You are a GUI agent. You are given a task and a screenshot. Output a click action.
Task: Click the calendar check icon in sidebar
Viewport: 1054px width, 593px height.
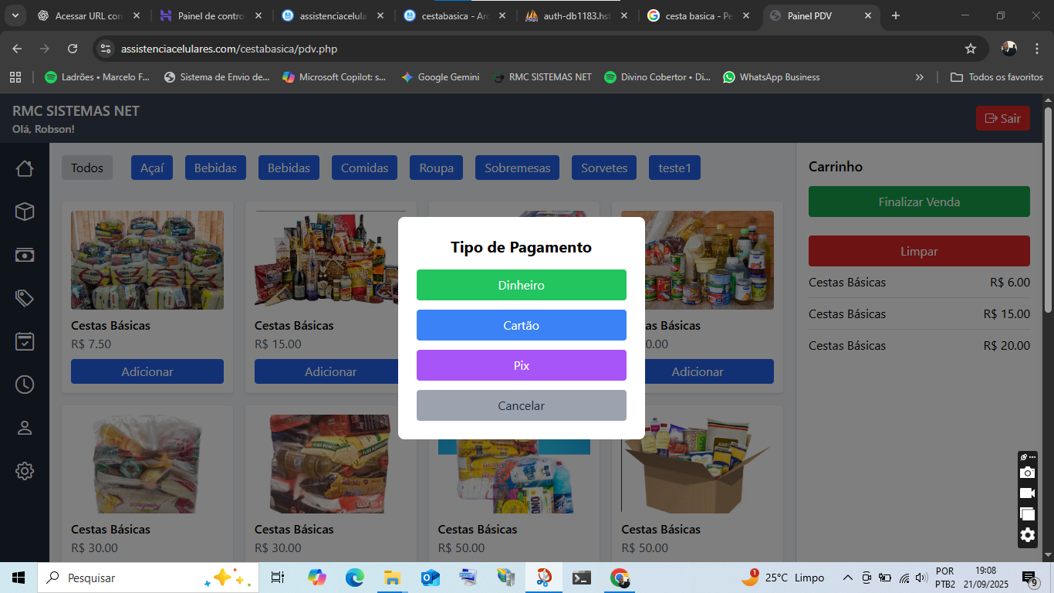pos(25,341)
